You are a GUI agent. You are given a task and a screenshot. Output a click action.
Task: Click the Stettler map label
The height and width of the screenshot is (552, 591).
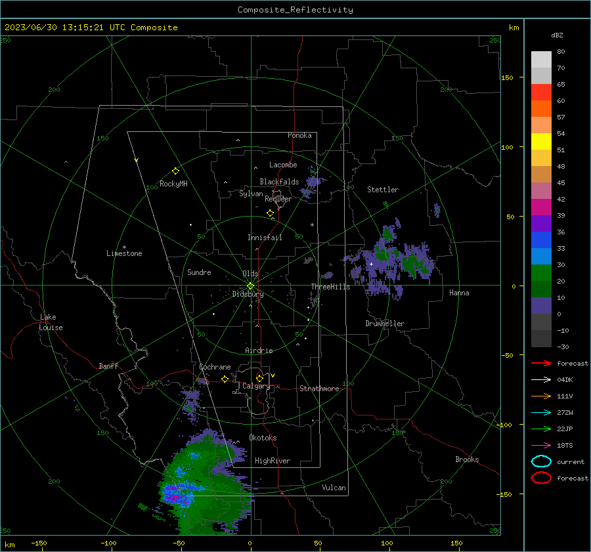[x=383, y=190]
